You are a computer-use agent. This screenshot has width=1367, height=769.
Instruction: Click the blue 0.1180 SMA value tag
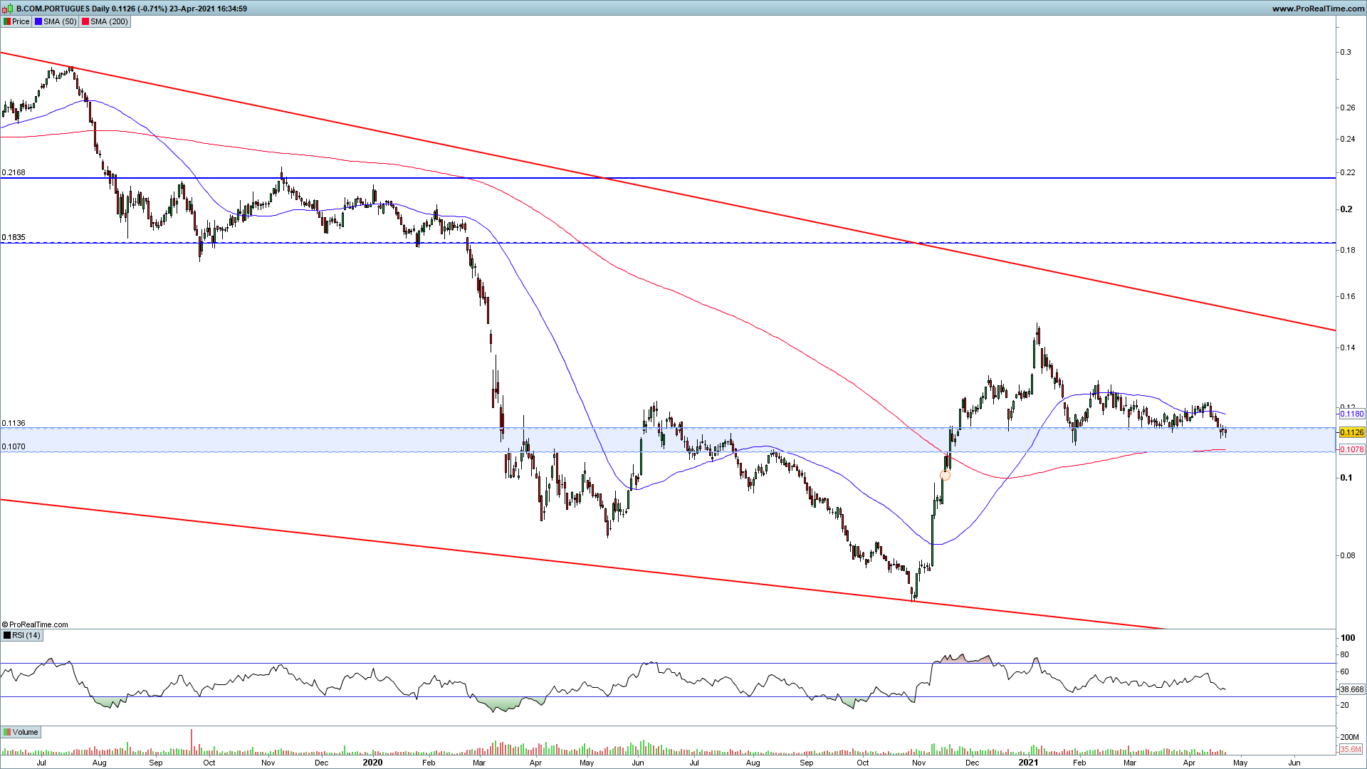tap(1351, 414)
